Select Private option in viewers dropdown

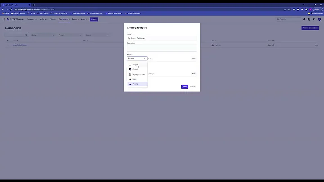coord(137,84)
